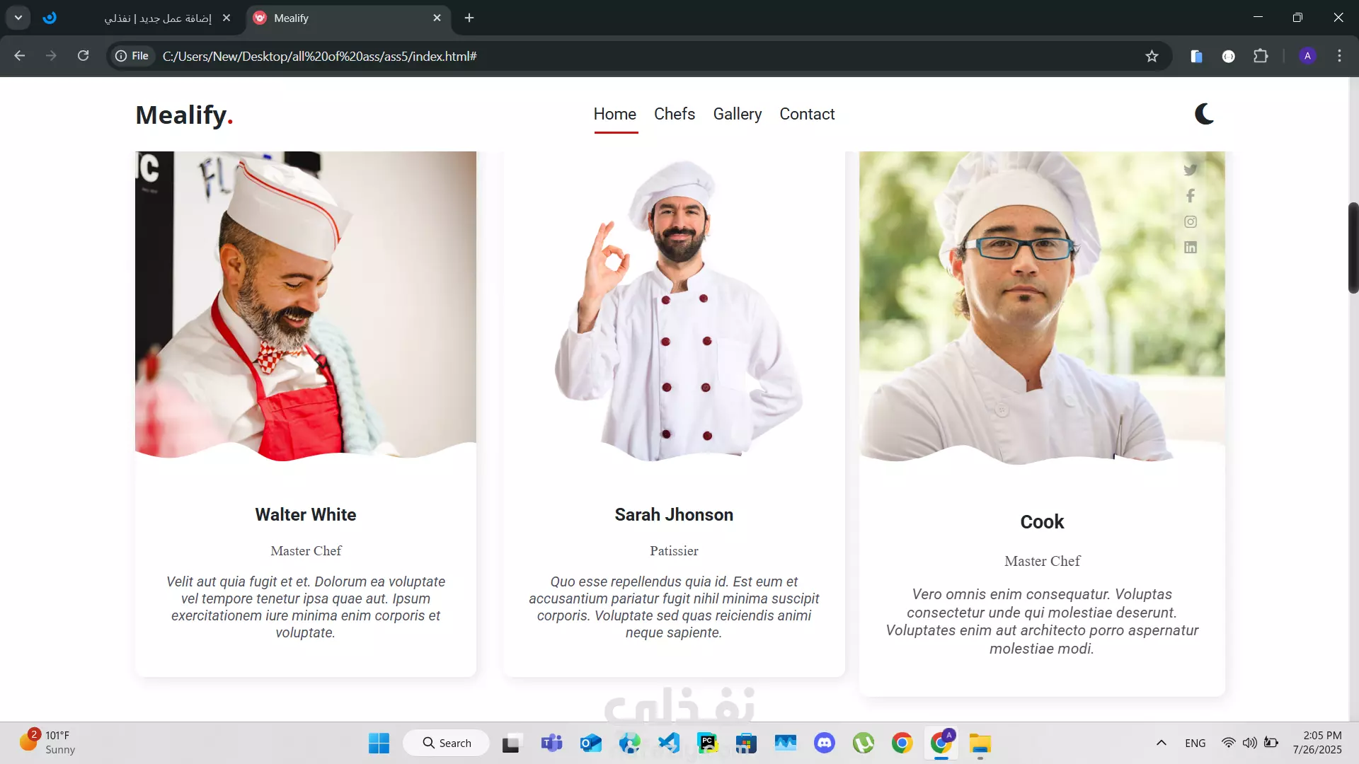Open Microsoft Store from taskbar
The image size is (1359, 764).
pos(746,743)
